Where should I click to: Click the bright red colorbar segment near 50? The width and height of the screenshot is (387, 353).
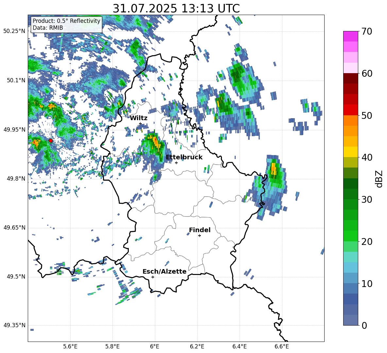[350, 110]
